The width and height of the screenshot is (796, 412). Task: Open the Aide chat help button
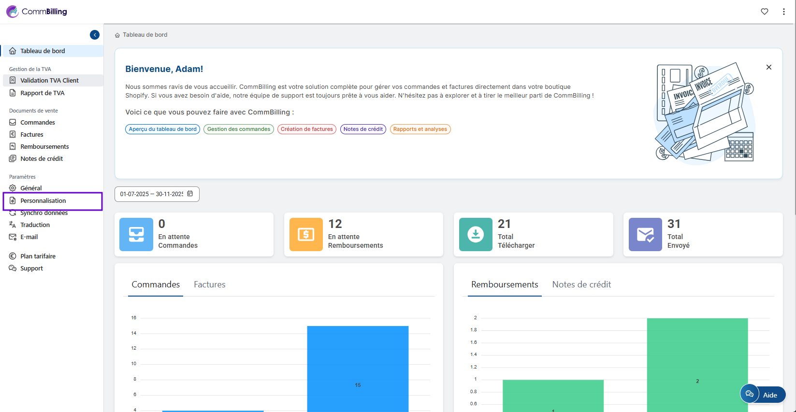pyautogui.click(x=763, y=395)
